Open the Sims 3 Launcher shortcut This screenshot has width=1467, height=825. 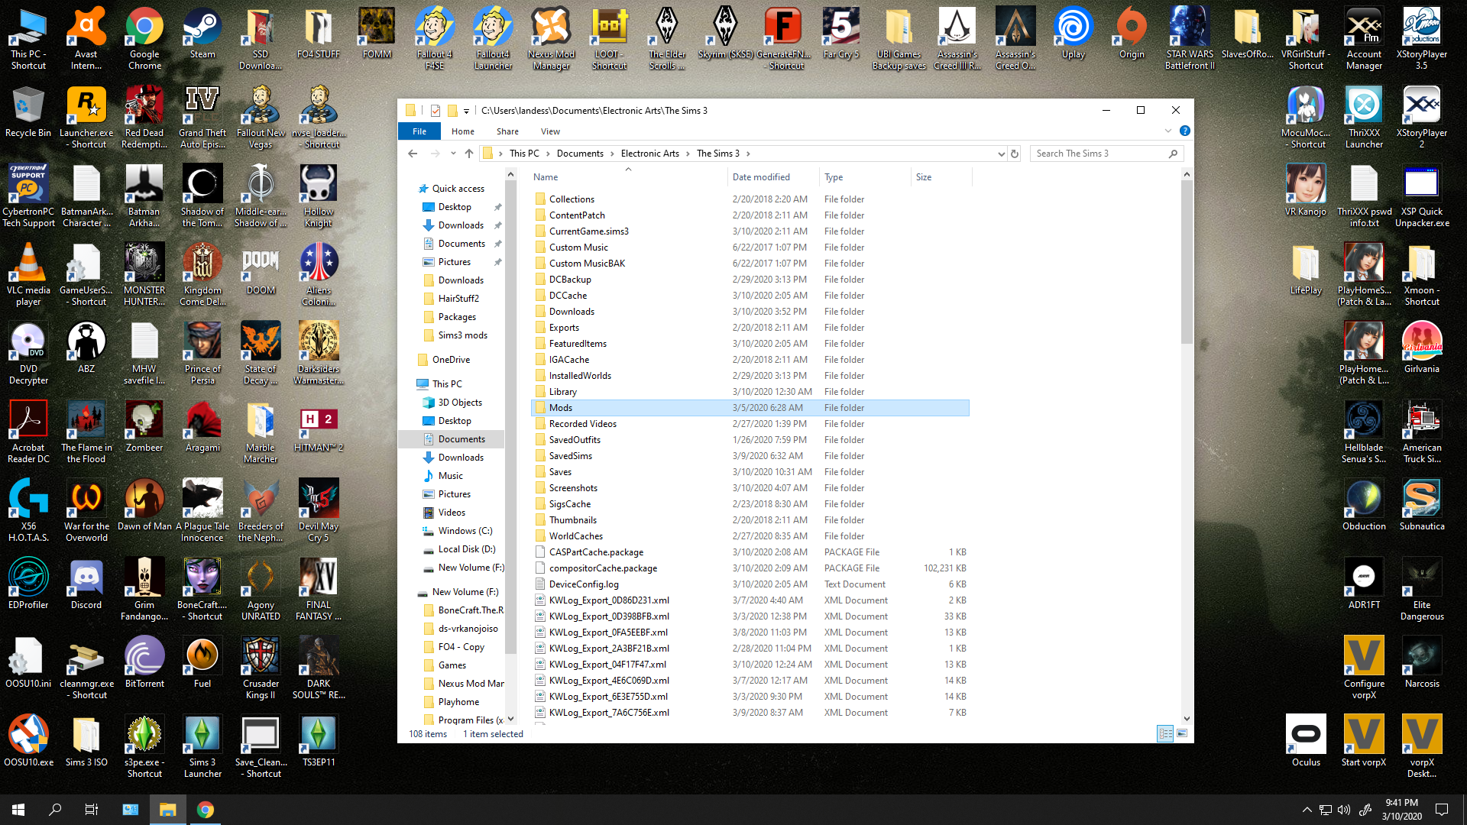202,747
